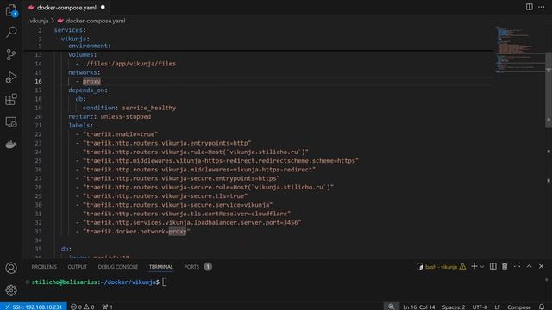552x310 pixels.
Task: Open the Accounts icon menu
Action: (11, 268)
